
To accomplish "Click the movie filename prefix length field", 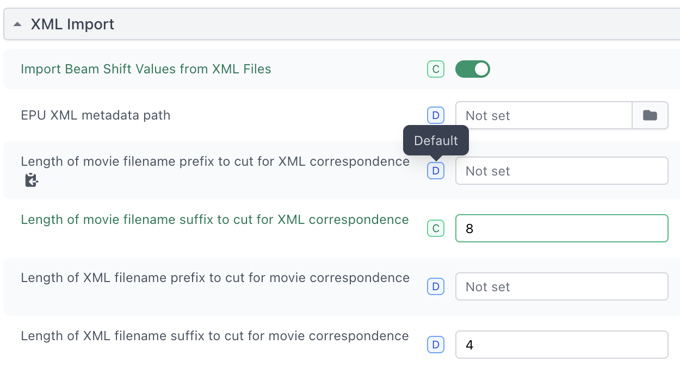I will coord(561,171).
